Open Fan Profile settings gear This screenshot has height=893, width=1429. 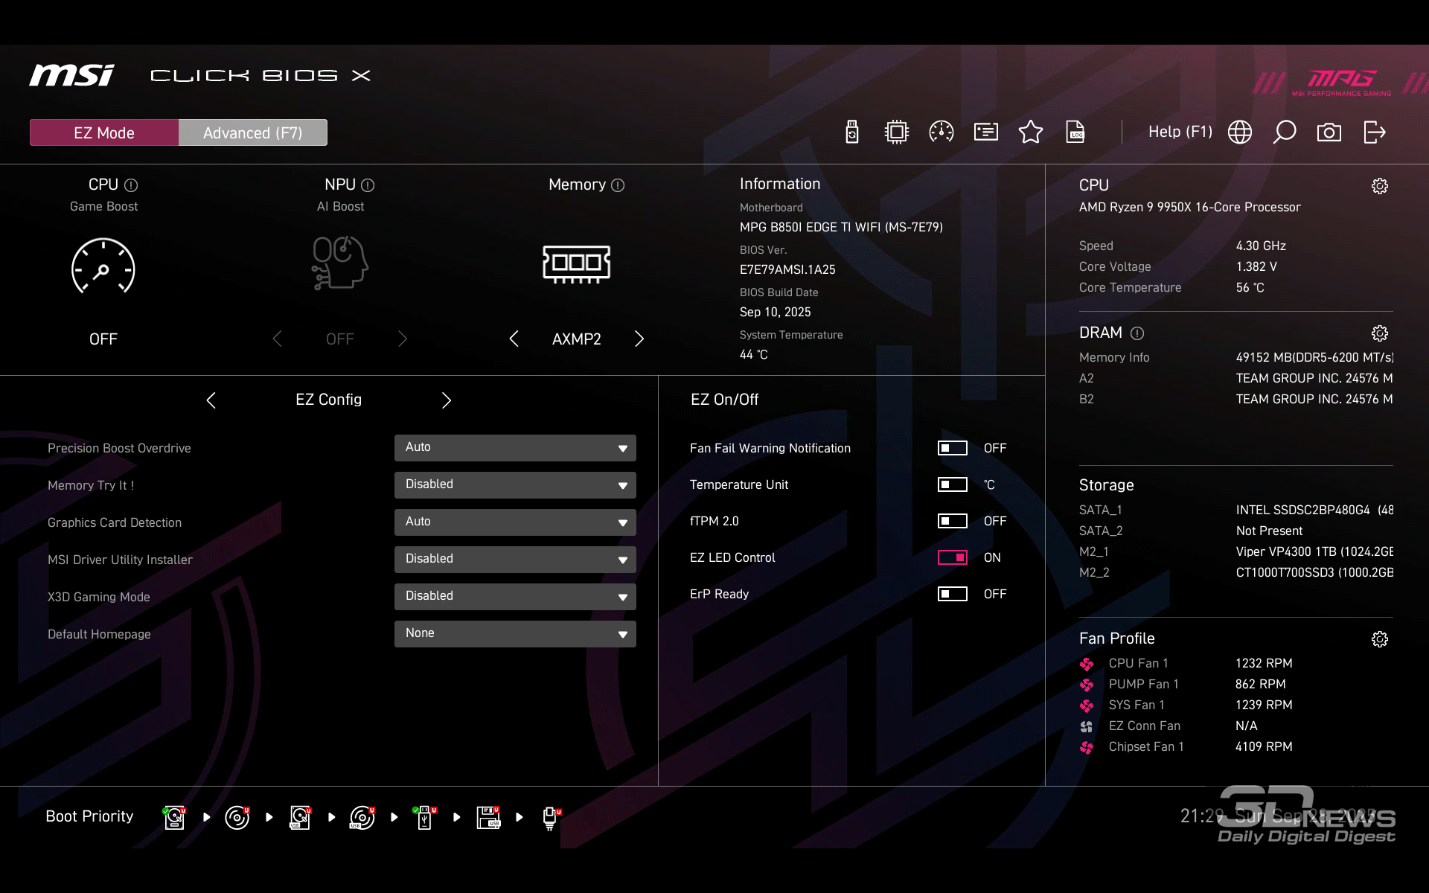1379,639
